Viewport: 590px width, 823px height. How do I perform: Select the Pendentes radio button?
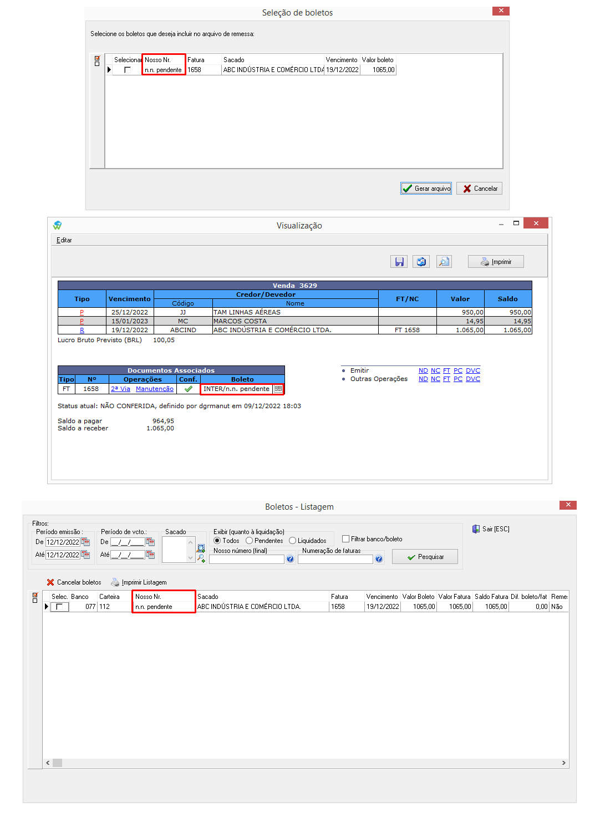249,541
